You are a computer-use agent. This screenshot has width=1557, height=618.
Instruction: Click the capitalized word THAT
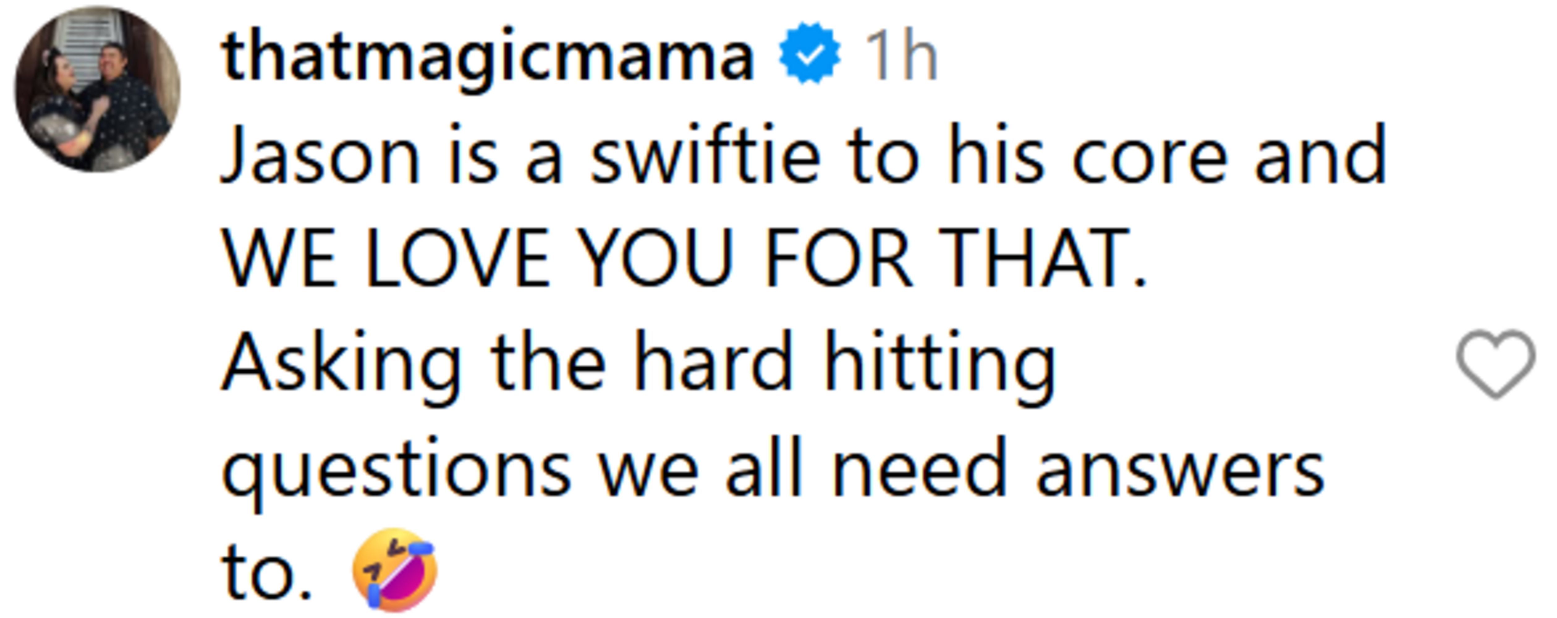click(x=1041, y=259)
